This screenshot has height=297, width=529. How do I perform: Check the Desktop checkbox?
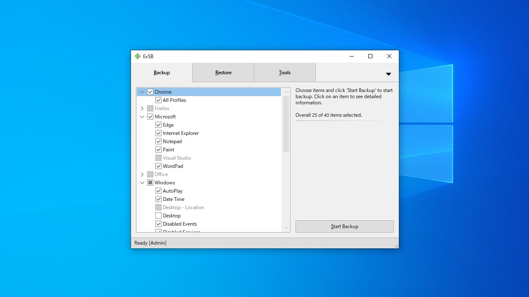tap(158, 216)
